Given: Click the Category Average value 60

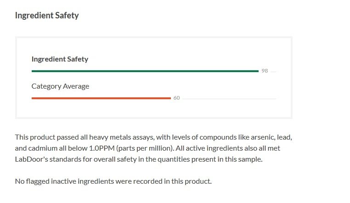Looking at the screenshot, I should [x=176, y=98].
